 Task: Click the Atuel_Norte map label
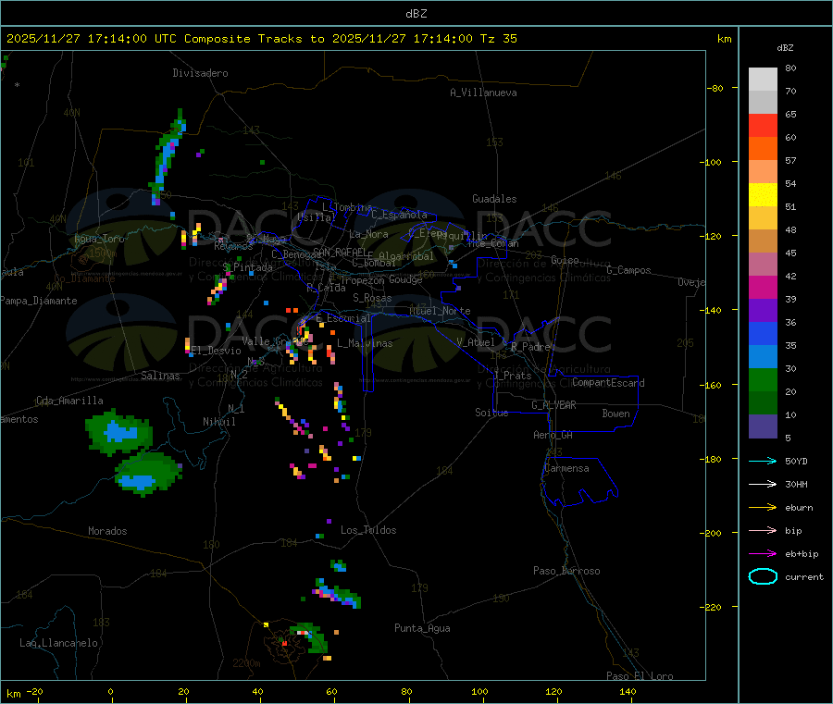[x=440, y=311]
